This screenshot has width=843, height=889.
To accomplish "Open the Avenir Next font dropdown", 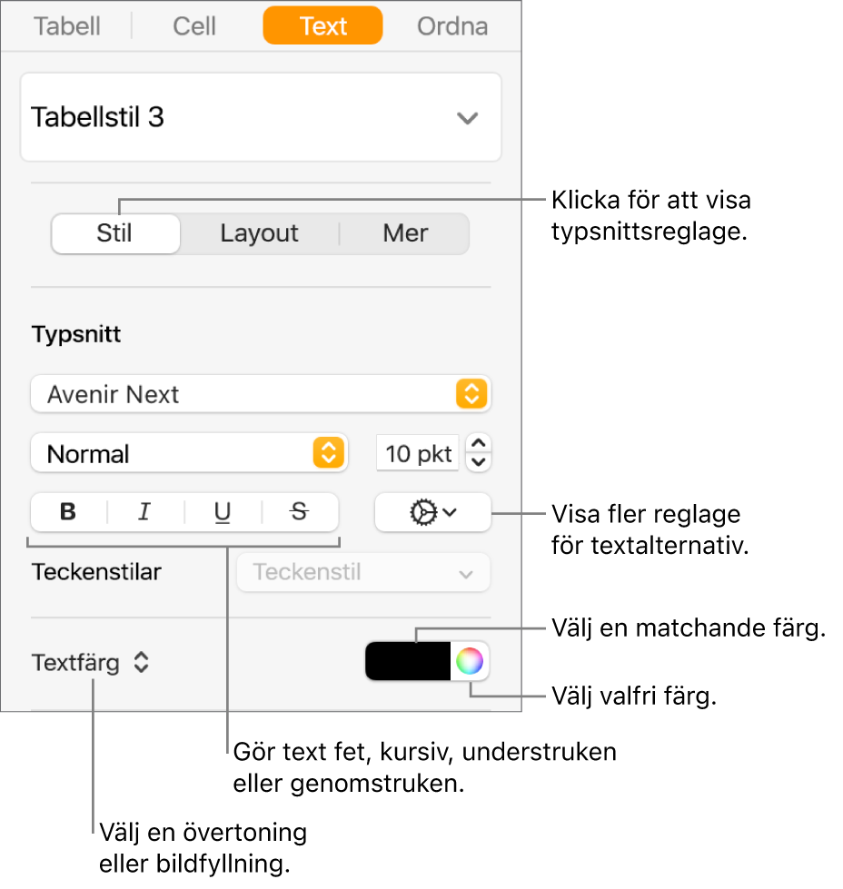I will (x=260, y=394).
